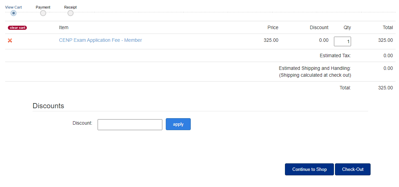Focus the Discount code text field
The width and height of the screenshot is (399, 187).
click(130, 125)
